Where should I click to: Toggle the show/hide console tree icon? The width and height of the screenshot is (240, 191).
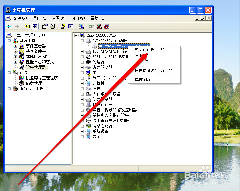(35, 26)
